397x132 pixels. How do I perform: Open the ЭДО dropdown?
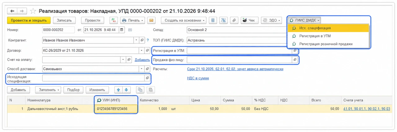coord(271,20)
